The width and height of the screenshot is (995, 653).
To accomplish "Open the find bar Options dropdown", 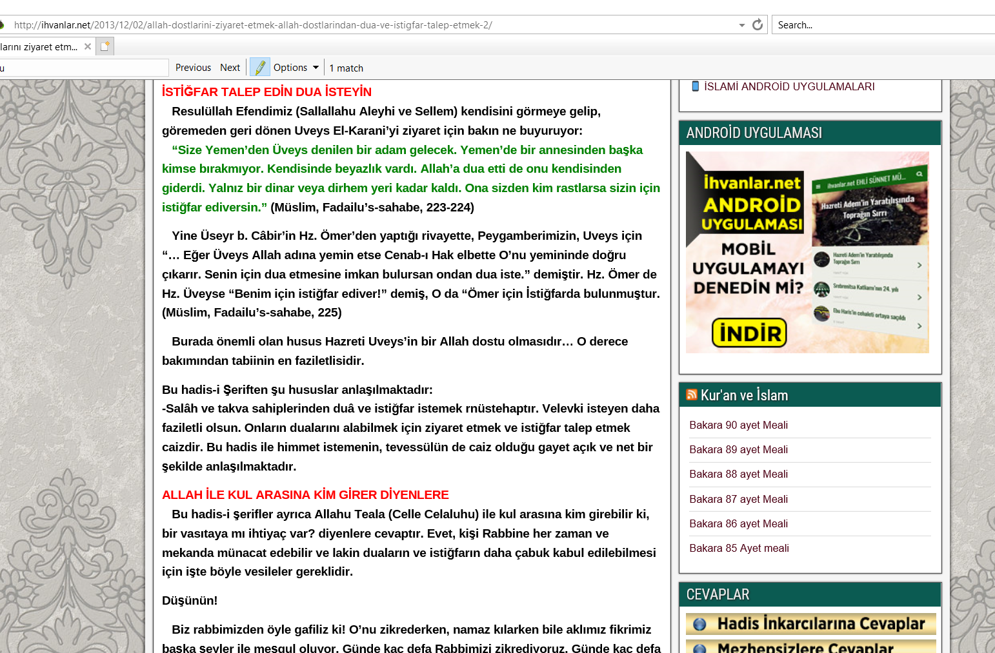I will click(x=296, y=68).
